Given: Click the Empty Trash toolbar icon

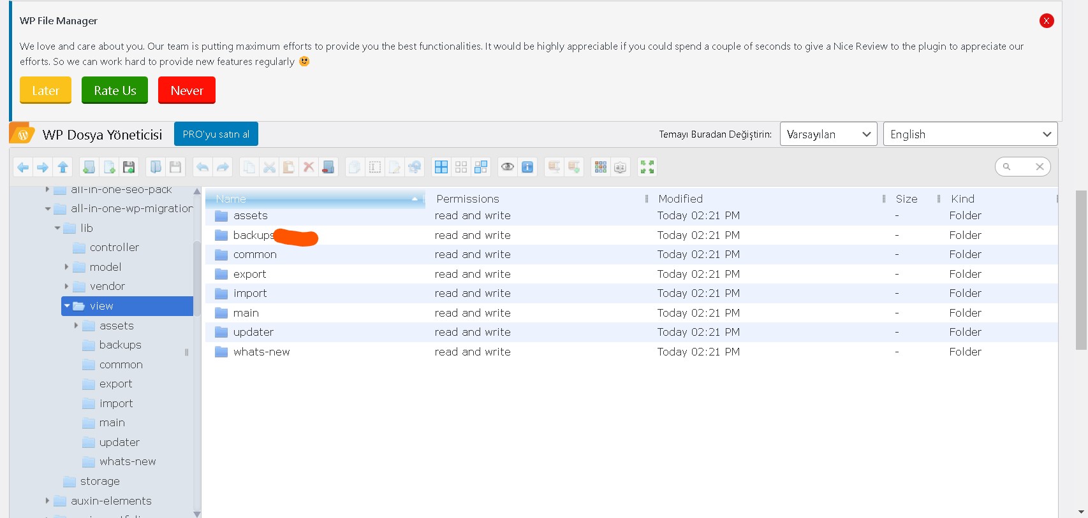Looking at the screenshot, I should pyautogui.click(x=328, y=168).
